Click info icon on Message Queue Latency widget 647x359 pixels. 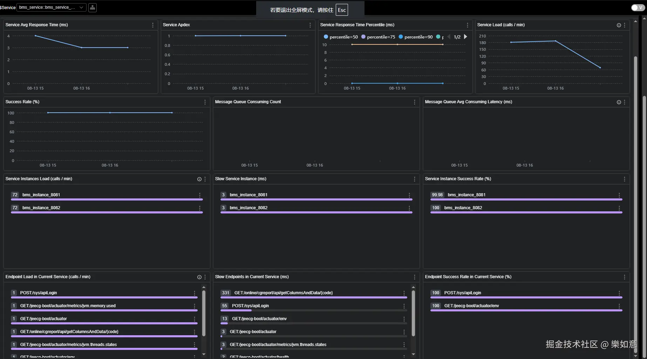[x=619, y=102]
